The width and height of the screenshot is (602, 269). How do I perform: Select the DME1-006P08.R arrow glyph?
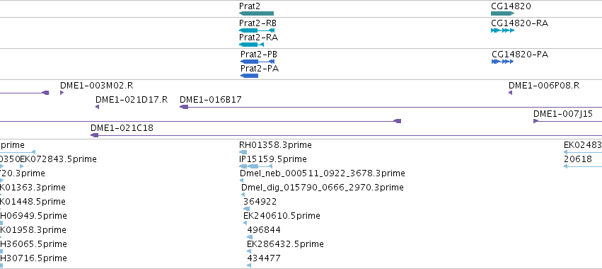tap(510, 93)
